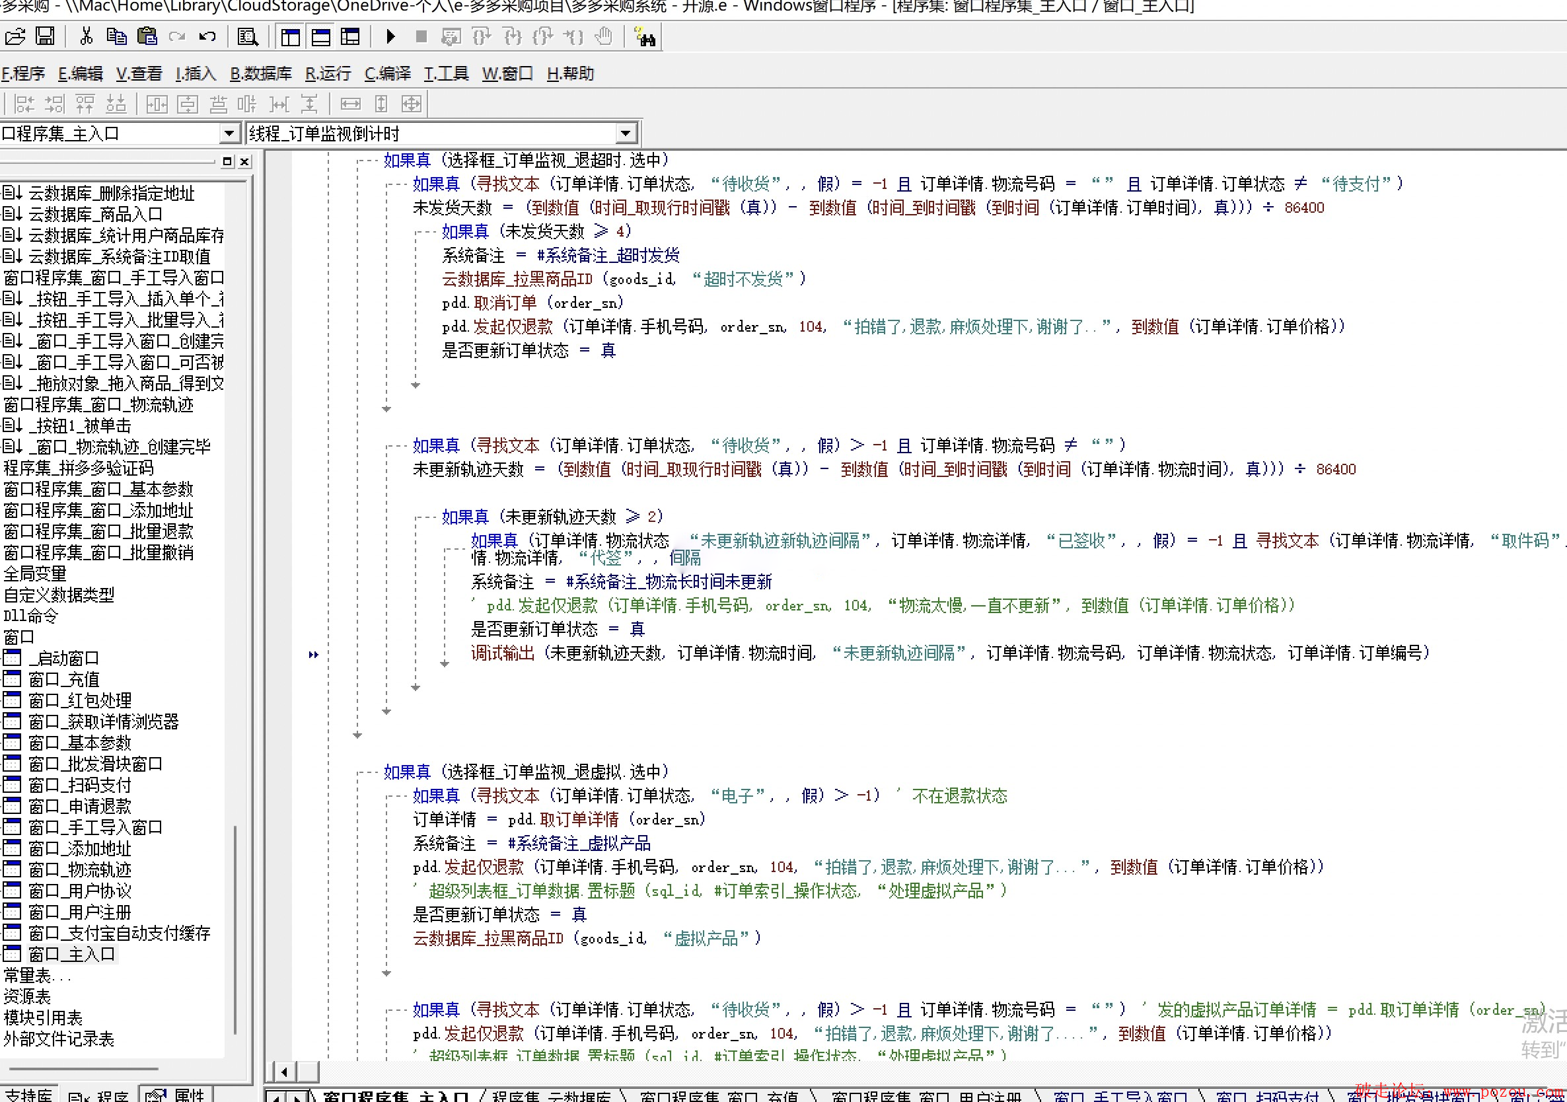The width and height of the screenshot is (1567, 1102).
Task: Click the bookmark marker beside 调试输出 line
Action: click(x=313, y=654)
